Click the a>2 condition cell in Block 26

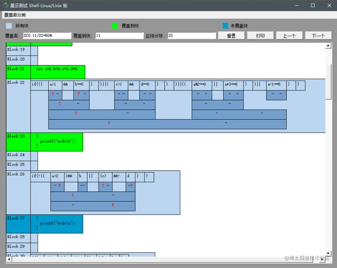(57, 177)
